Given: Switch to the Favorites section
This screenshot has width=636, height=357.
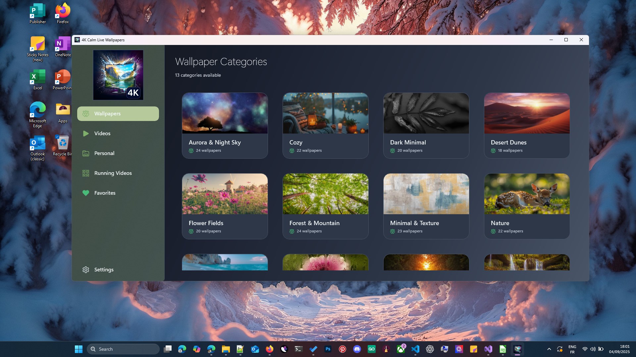Looking at the screenshot, I should point(105,193).
